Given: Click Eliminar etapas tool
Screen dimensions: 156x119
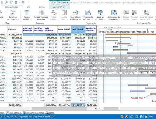Looking at the screenshot, I should (126, 15).
